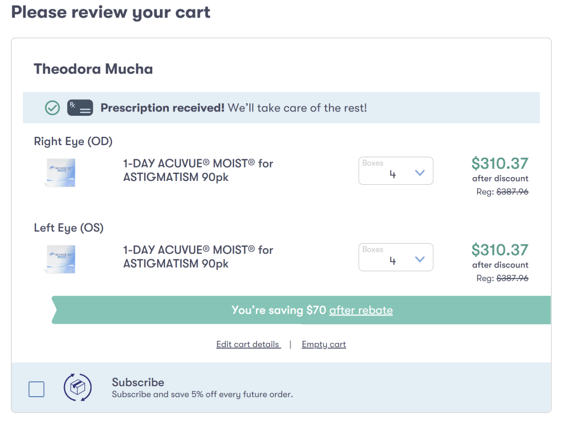Click the Empty cart link
The image size is (565, 422).
324,344
